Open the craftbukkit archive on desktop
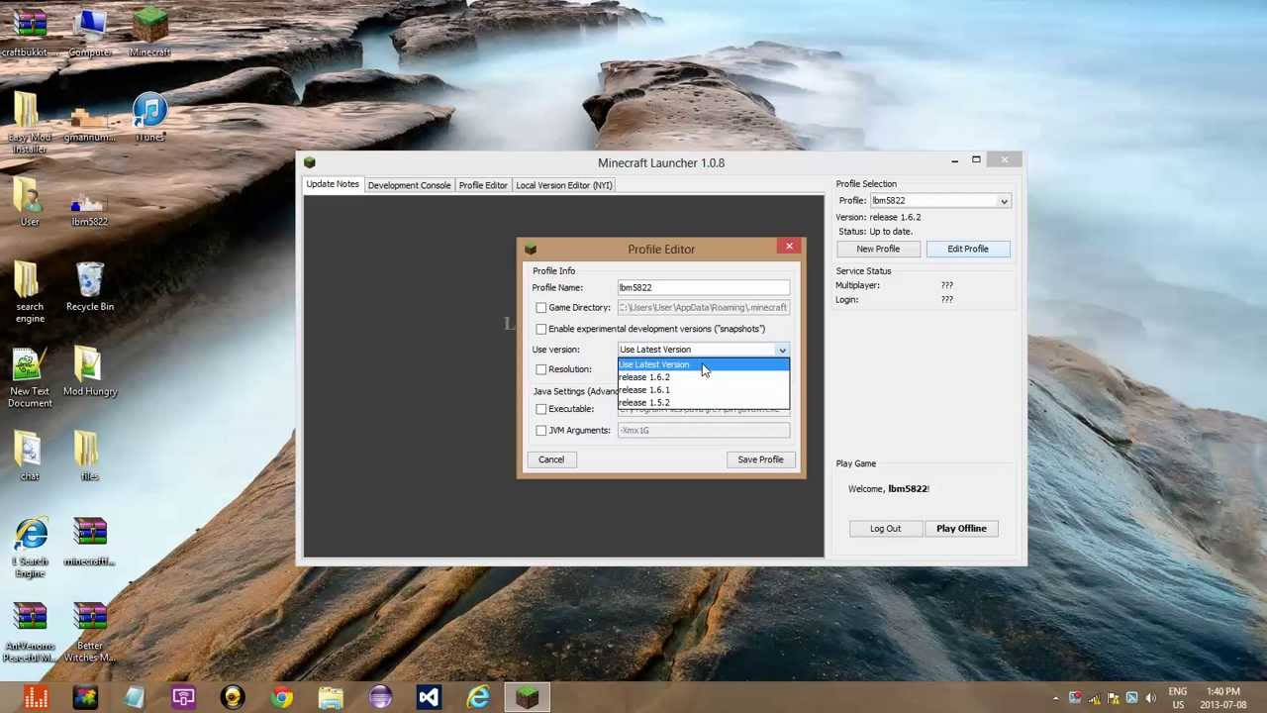The width and height of the screenshot is (1267, 713). 30,33
